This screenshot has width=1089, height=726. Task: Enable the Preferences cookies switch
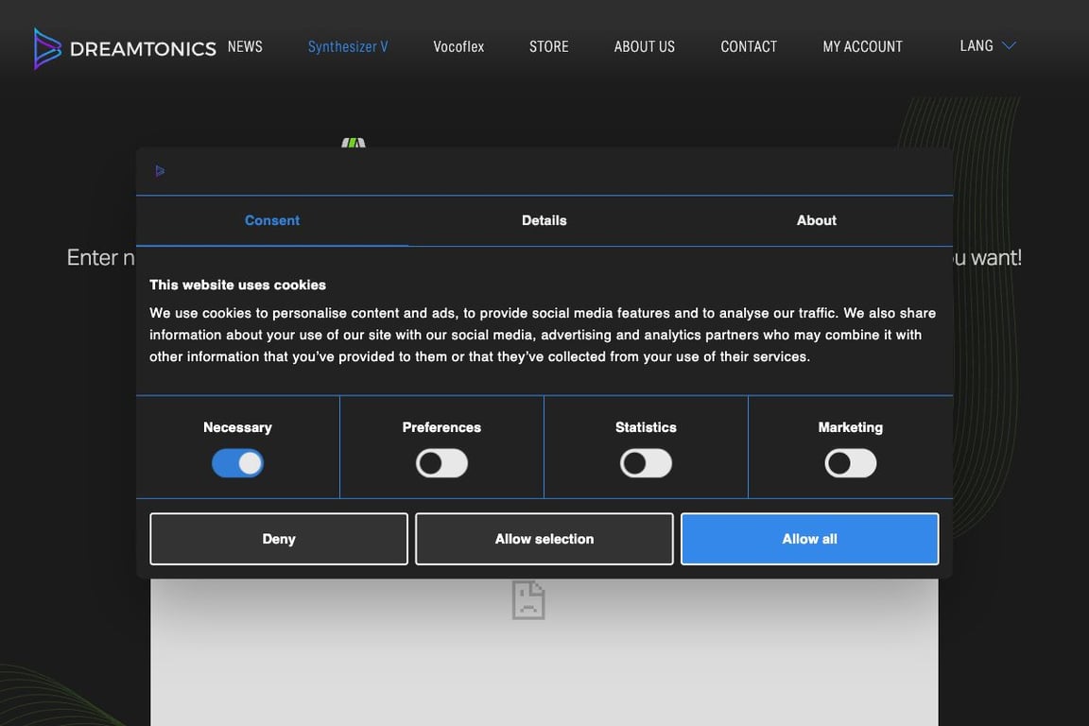[x=441, y=463]
